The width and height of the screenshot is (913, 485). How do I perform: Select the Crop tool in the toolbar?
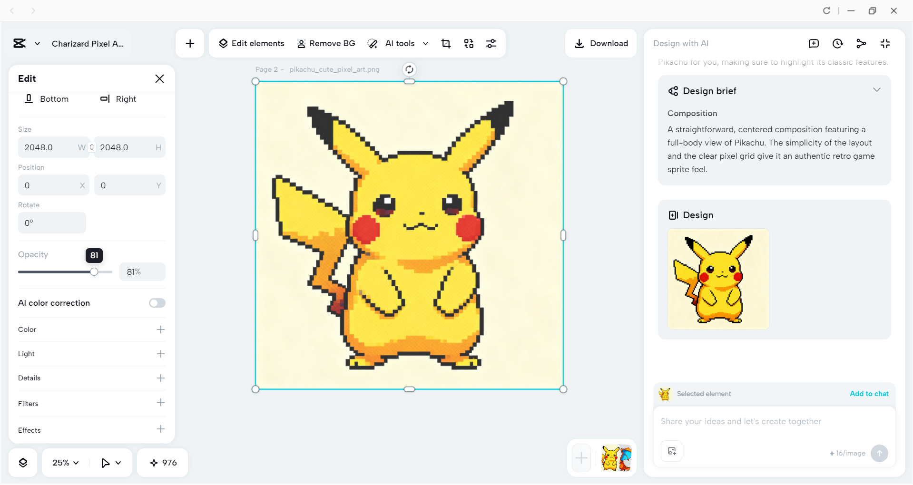[x=446, y=43]
